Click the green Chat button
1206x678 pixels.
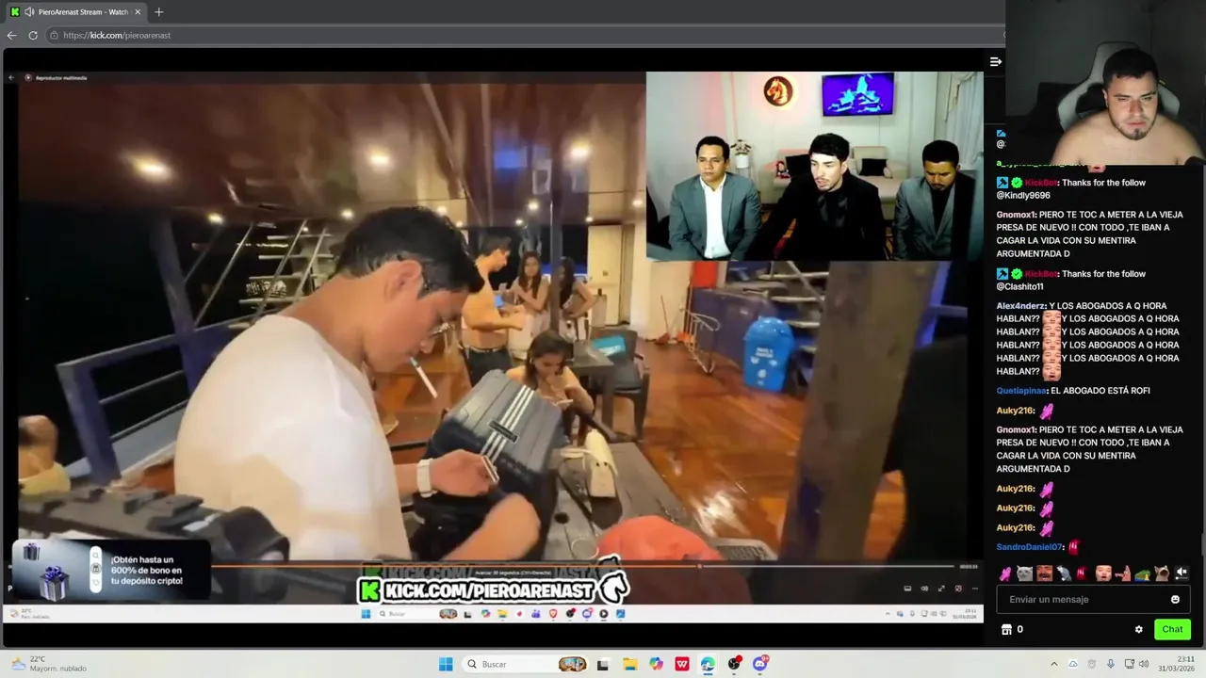1172,629
